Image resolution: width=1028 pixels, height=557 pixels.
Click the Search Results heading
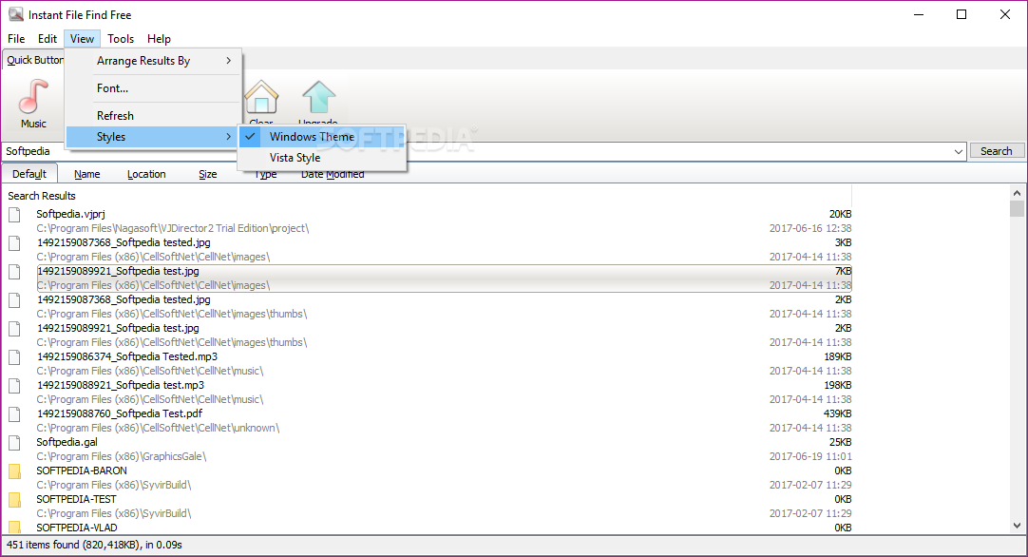41,196
